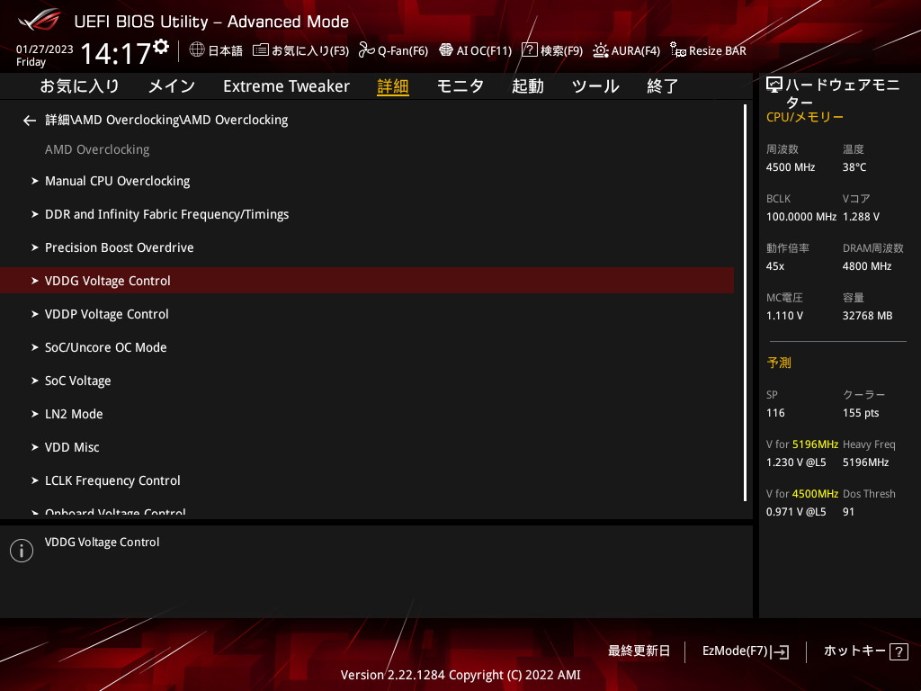This screenshot has width=921, height=691.
Task: Click the 4800 MHz DRAM frequency value
Action: pyautogui.click(x=867, y=266)
